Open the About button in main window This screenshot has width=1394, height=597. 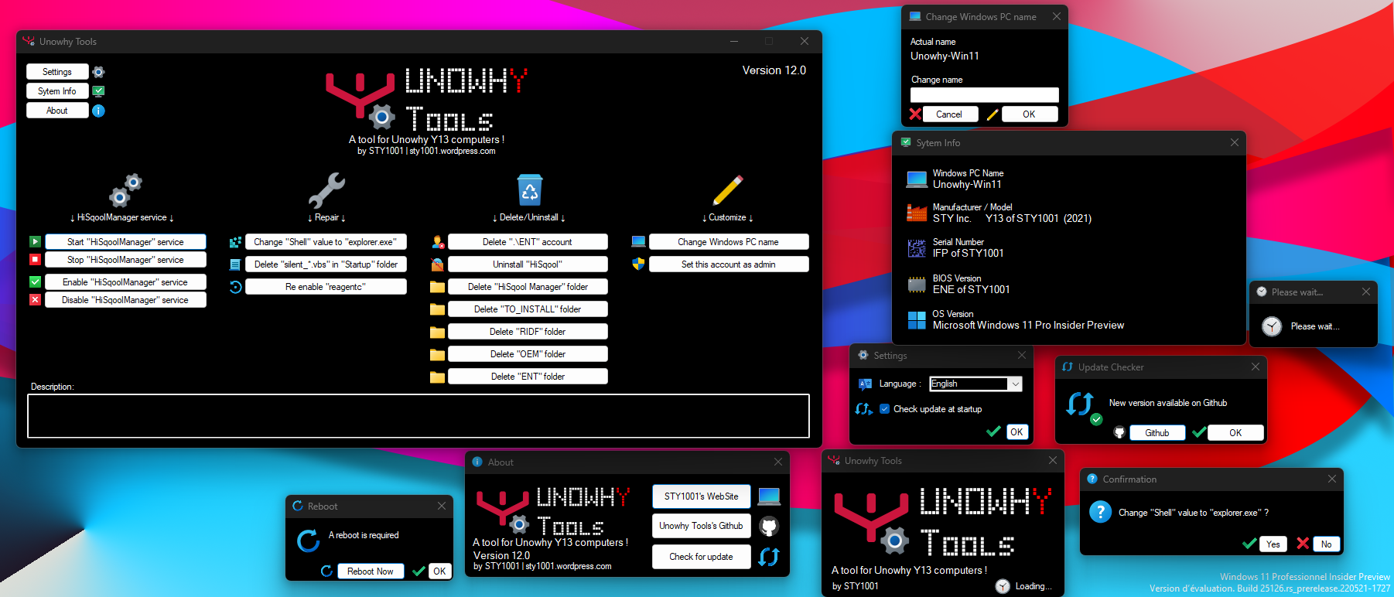57,111
